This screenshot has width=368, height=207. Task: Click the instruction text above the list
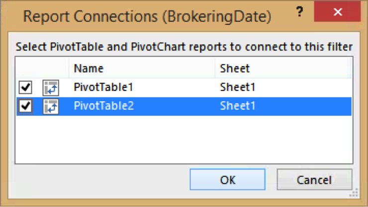(184, 48)
